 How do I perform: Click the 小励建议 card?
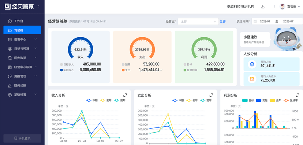point(255,39)
